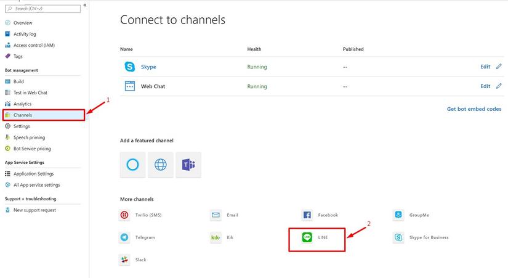Click the Email channel label
The image size is (508, 278).
click(x=232, y=215)
